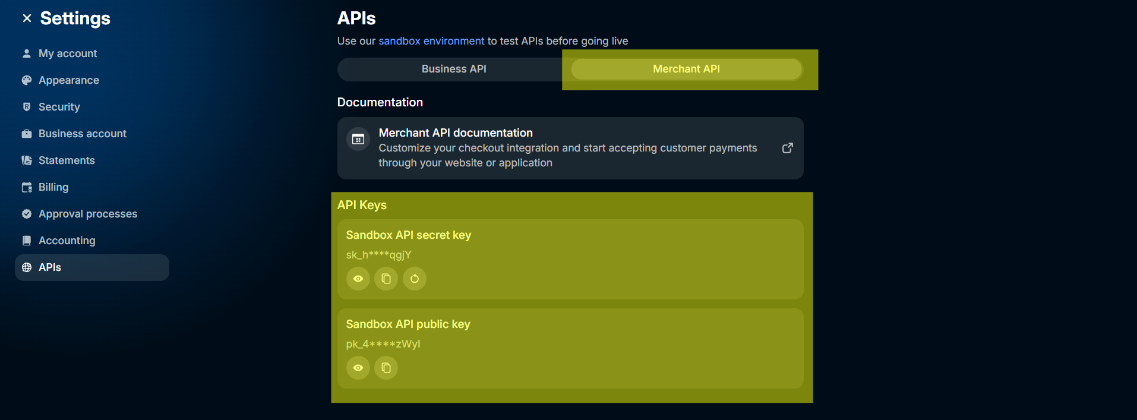
Task: Open the sandbox environment link
Action: coord(431,41)
